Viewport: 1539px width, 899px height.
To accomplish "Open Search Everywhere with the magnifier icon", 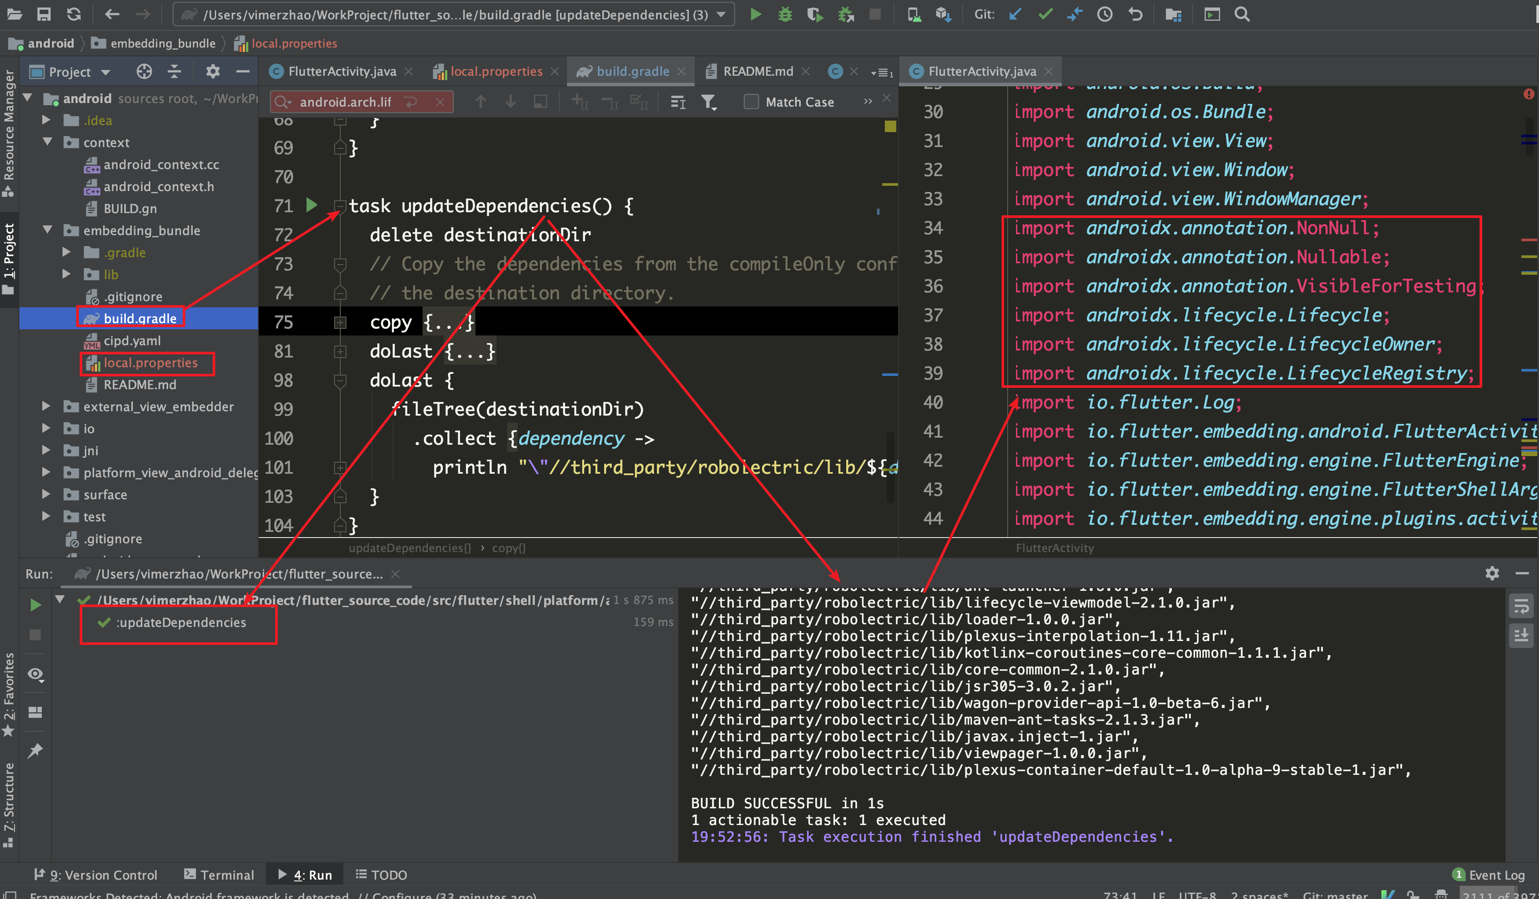I will click(1243, 14).
